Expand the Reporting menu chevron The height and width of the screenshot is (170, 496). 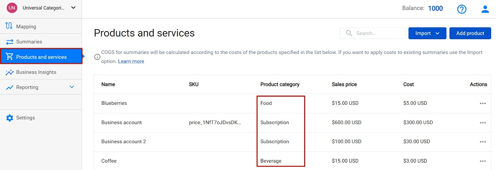72,87
